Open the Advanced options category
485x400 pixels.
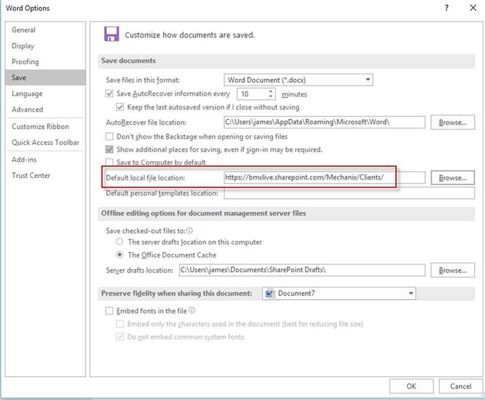point(45,109)
